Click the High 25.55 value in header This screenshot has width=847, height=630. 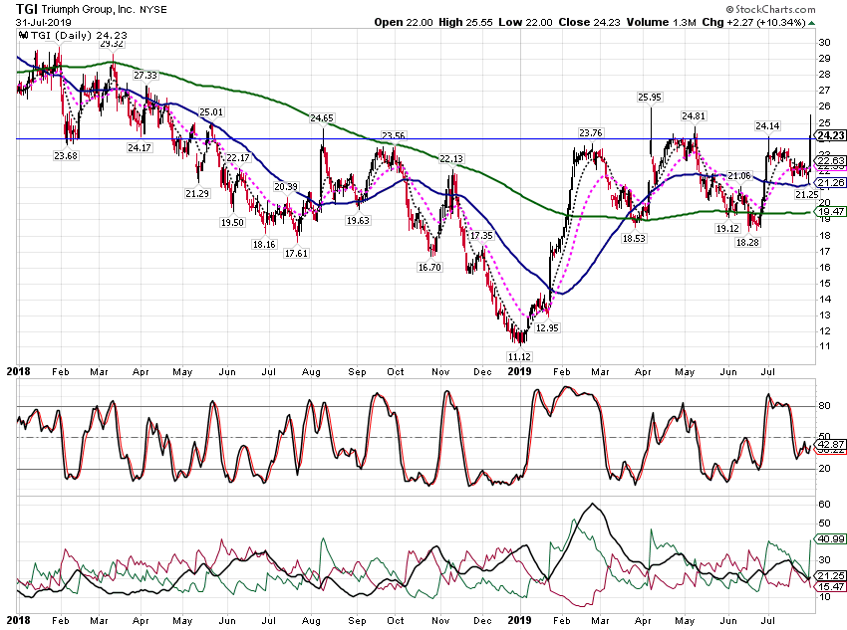(465, 22)
